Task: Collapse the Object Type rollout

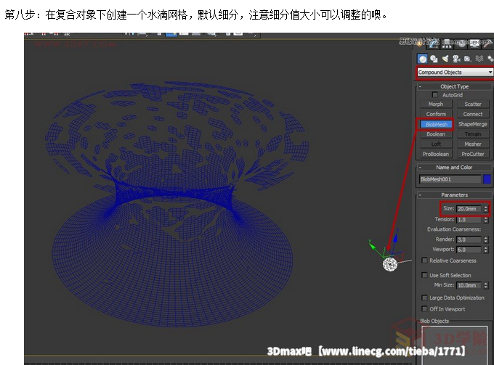Action: click(454, 86)
